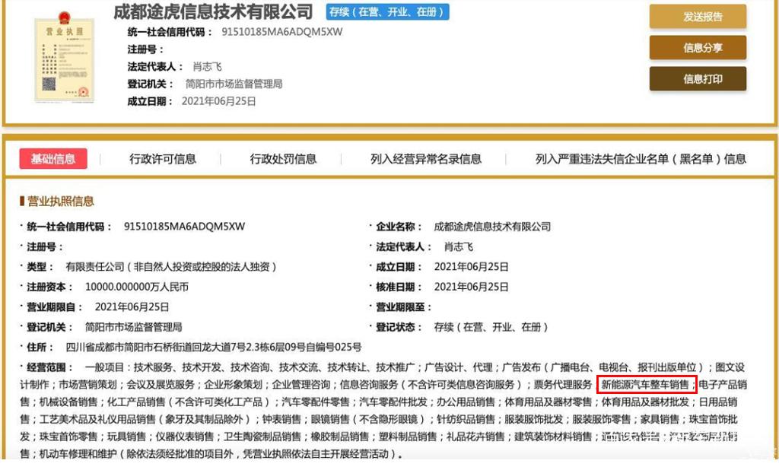Switch to the 行政许可信息 tab
779x470 pixels.
(163, 159)
